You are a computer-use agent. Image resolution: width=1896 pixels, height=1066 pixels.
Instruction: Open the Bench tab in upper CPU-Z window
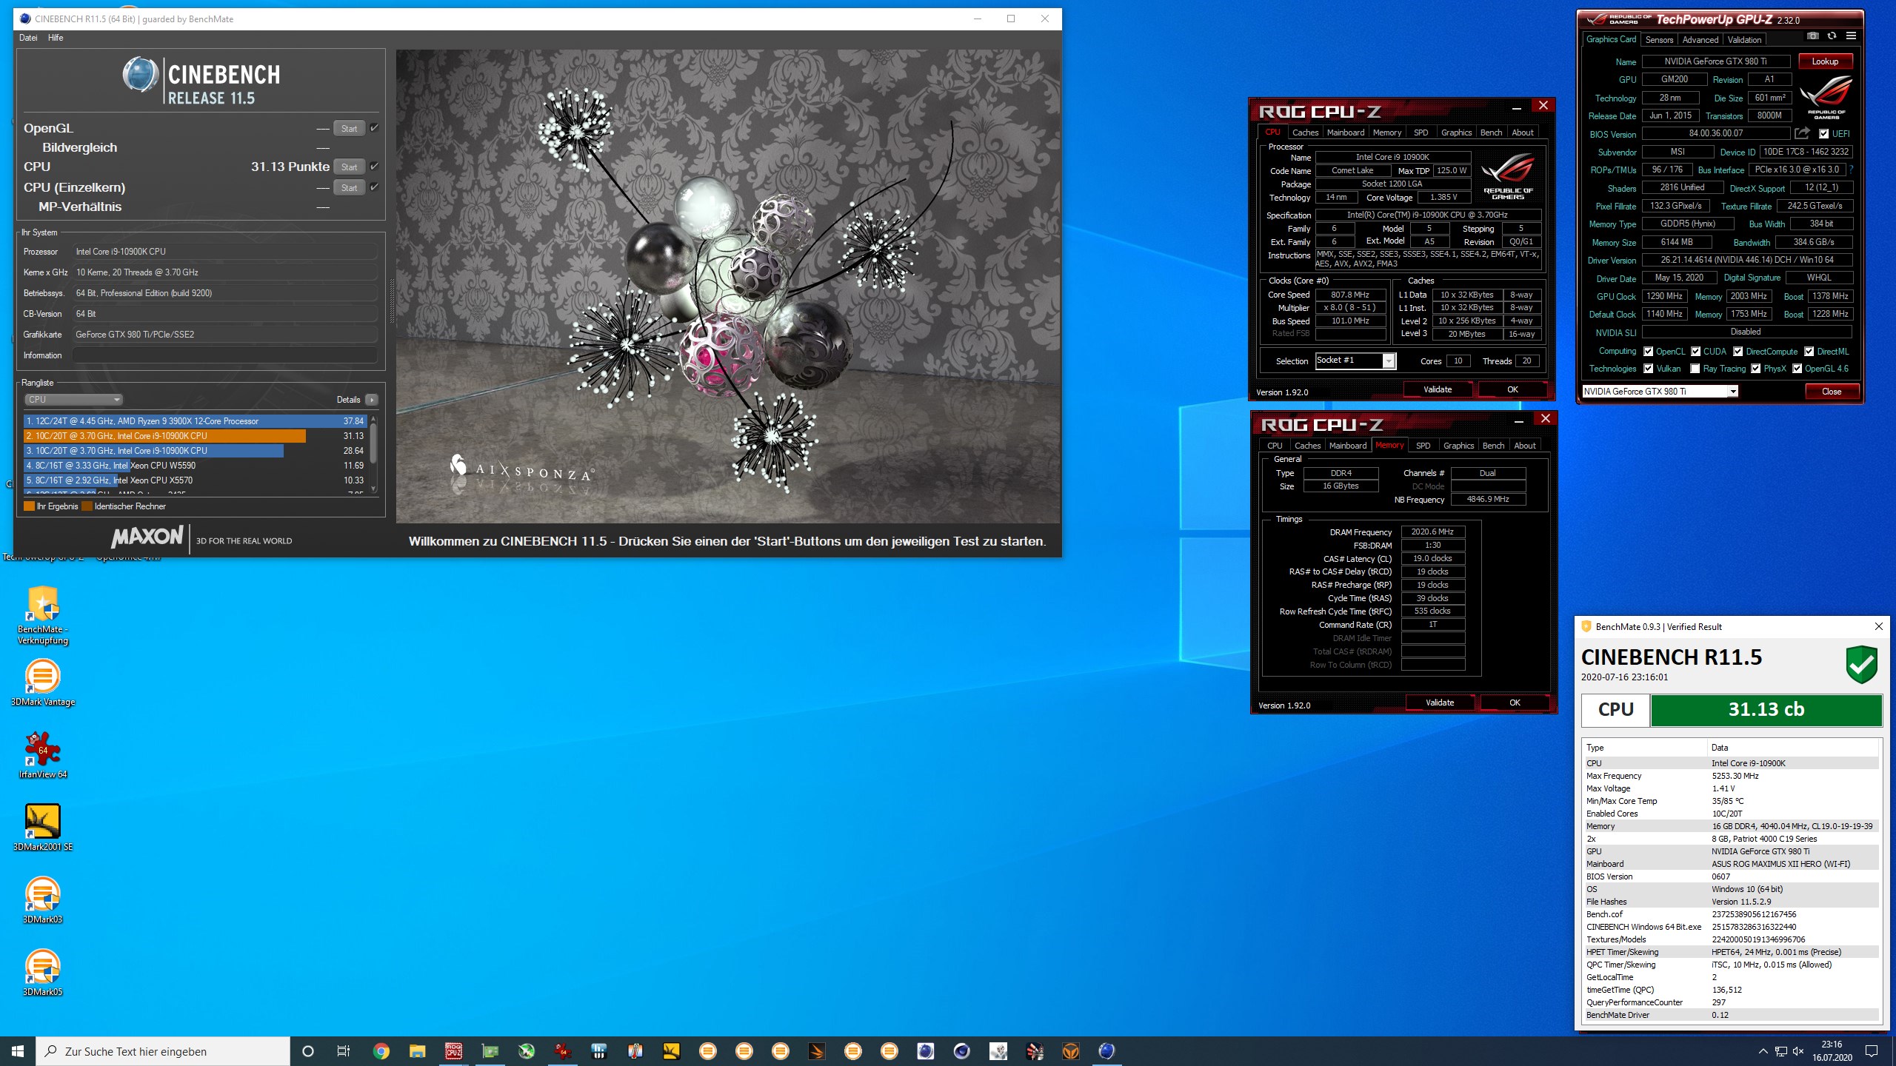[x=1491, y=133]
